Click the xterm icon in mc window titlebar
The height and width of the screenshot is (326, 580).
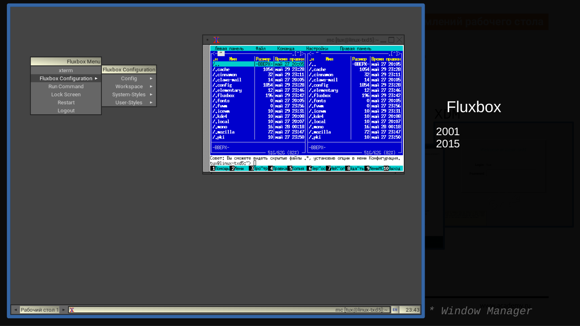tap(216, 40)
